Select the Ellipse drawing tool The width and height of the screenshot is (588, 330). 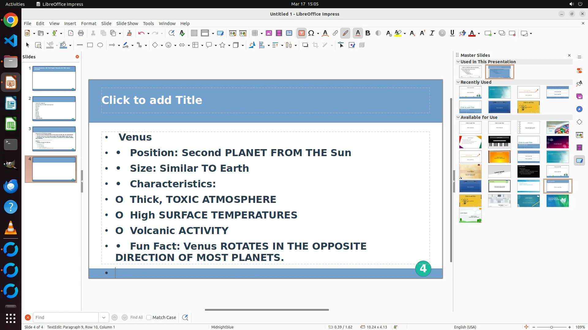click(x=100, y=45)
